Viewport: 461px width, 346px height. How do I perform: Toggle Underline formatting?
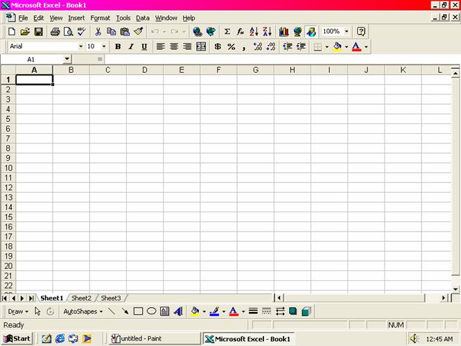(x=144, y=46)
